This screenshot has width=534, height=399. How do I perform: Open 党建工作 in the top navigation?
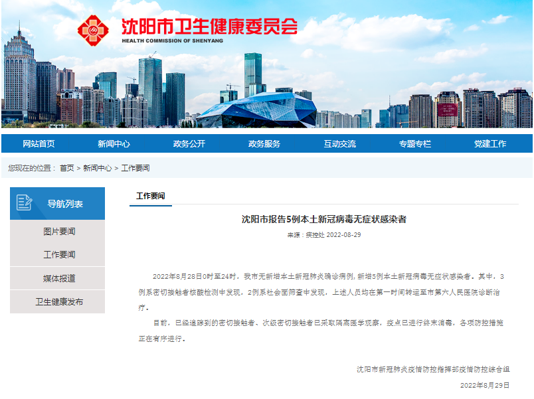click(x=490, y=143)
